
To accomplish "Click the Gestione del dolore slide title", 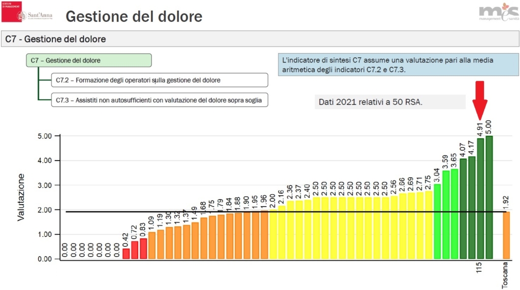I will tap(134, 17).
